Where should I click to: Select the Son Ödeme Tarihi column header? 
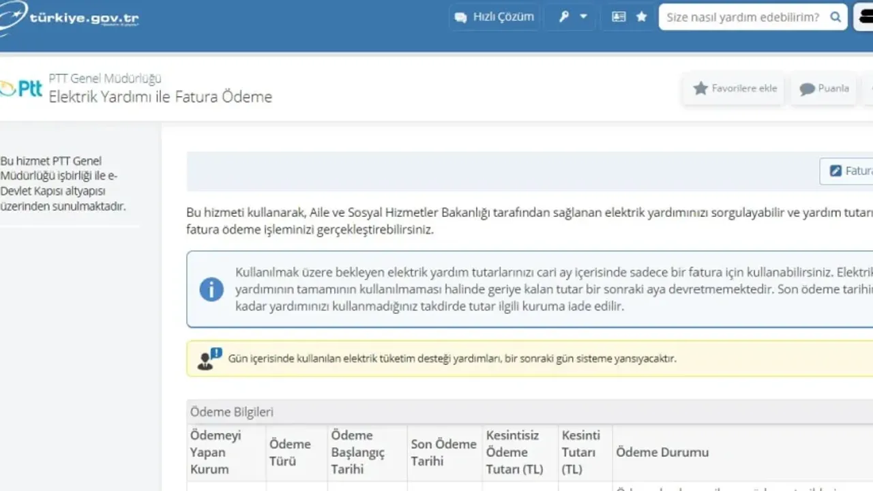click(443, 452)
